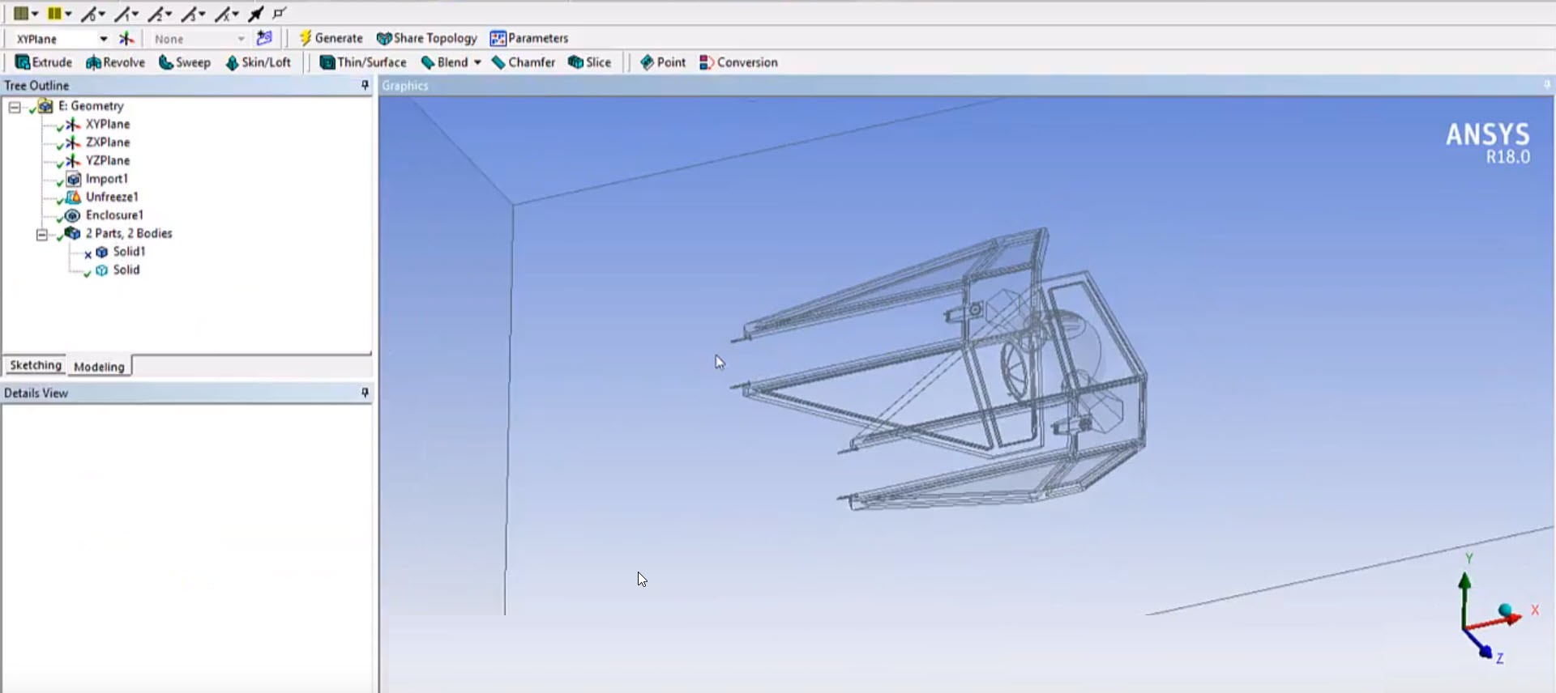Select the Chamfer tool
This screenshot has height=693, width=1556.
524,62
